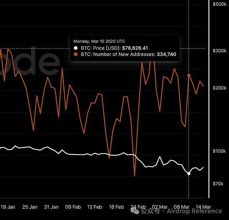Click the orange data point on Mar 10
The width and height of the screenshot is (229, 220).
click(189, 76)
